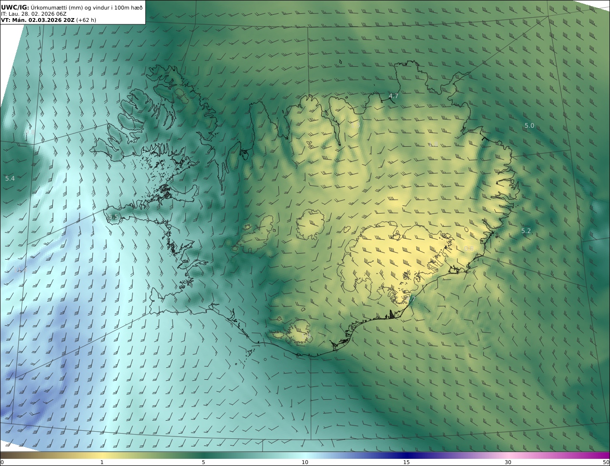Click the map title 'Úrkomumætti (mm) og vindur'
Image resolution: width=610 pixels, height=466 pixels.
pyautogui.click(x=74, y=7)
